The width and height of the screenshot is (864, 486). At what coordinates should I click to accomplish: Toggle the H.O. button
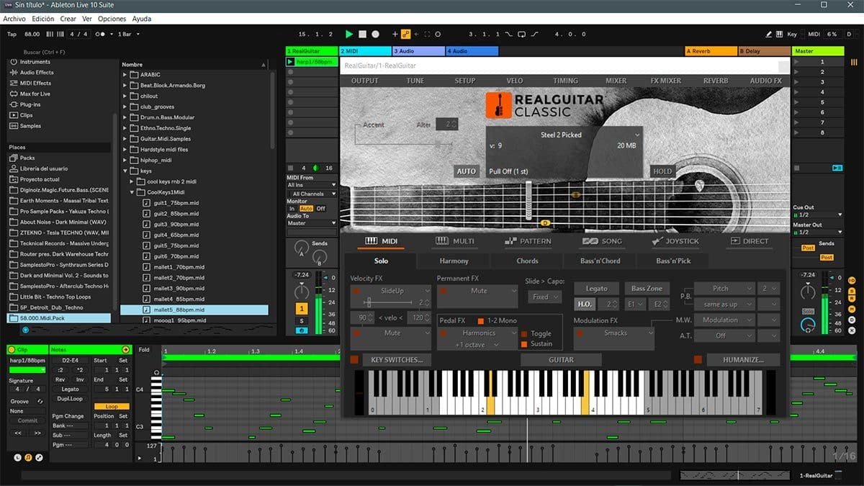point(585,305)
